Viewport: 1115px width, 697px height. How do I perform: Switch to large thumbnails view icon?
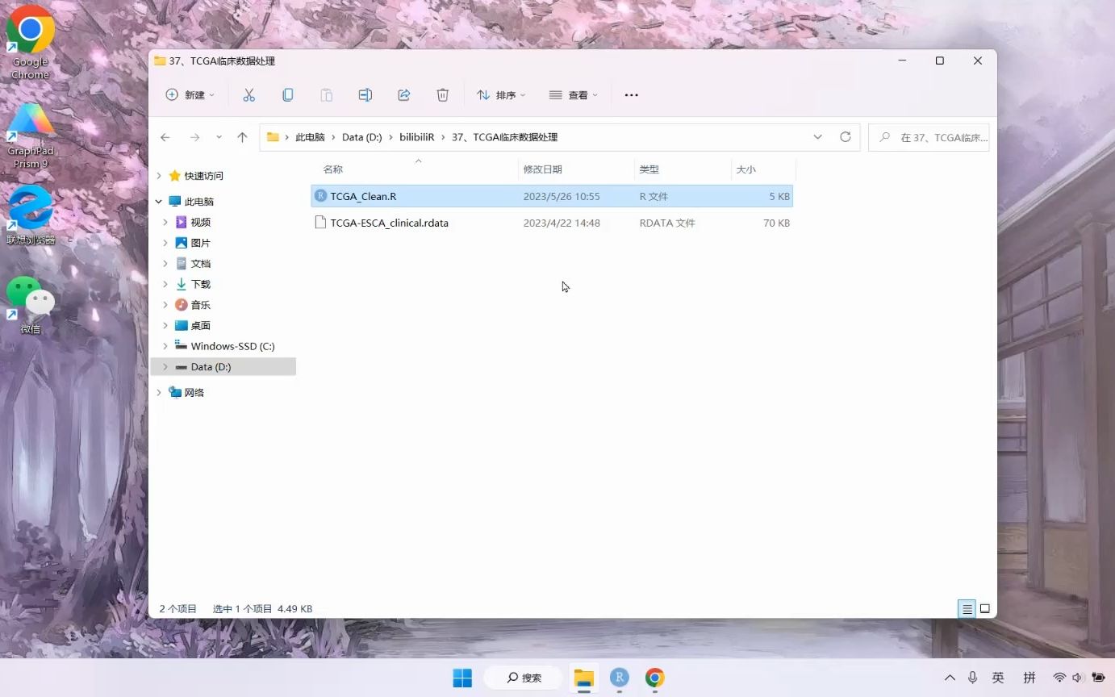[984, 609]
